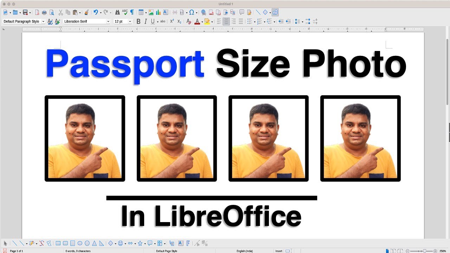Justify the paragraph text
Screen dimensions: 450x253
click(241, 21)
